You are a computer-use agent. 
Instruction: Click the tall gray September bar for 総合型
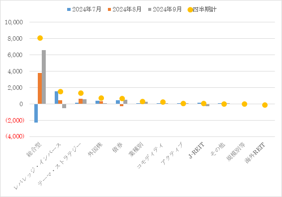coord(44,77)
